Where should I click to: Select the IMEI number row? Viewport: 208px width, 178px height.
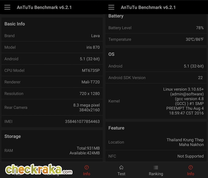[x=52, y=121]
